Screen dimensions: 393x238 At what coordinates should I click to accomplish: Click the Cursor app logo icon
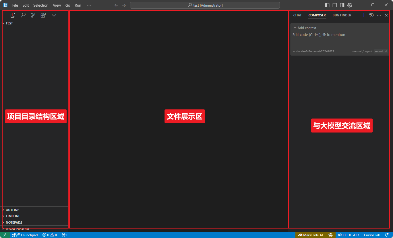pos(5,5)
